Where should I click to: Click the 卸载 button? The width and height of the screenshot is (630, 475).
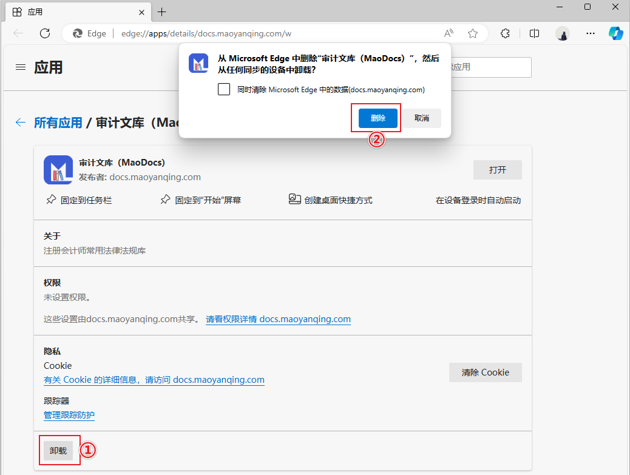tap(58, 451)
